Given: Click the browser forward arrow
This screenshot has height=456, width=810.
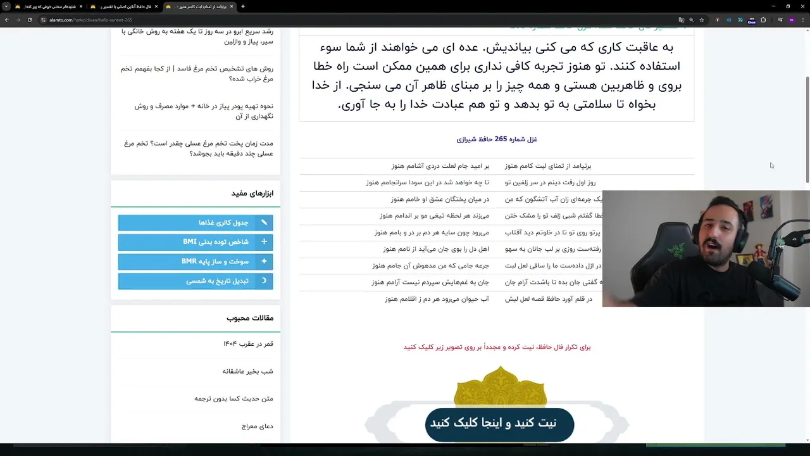Looking at the screenshot, I should pos(18,20).
